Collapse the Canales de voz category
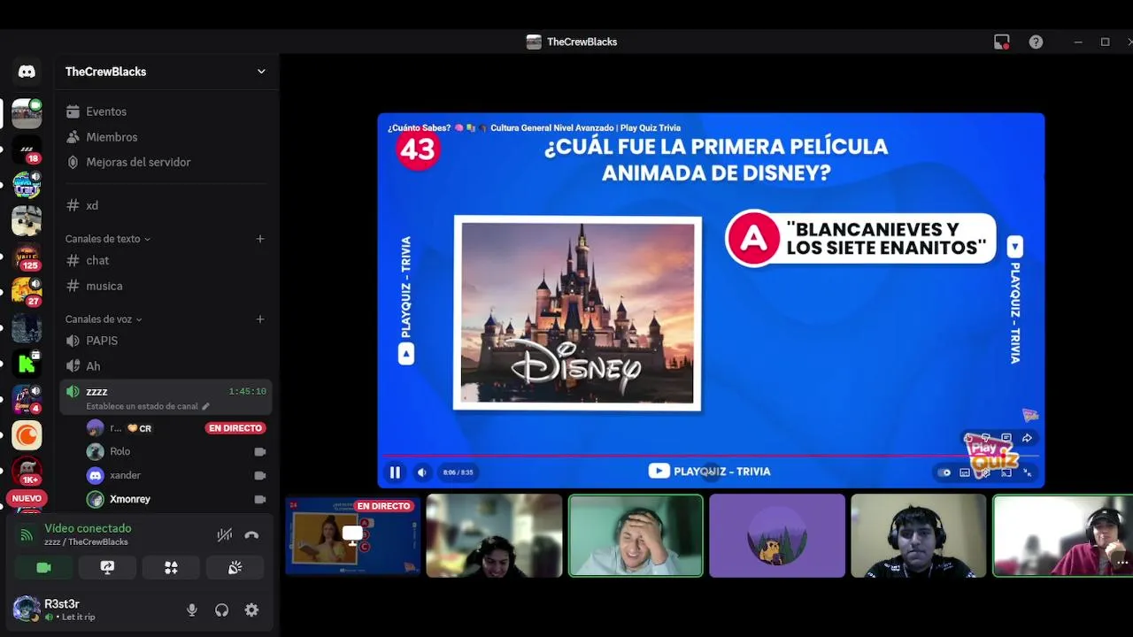This screenshot has height=637, width=1133. (x=104, y=319)
